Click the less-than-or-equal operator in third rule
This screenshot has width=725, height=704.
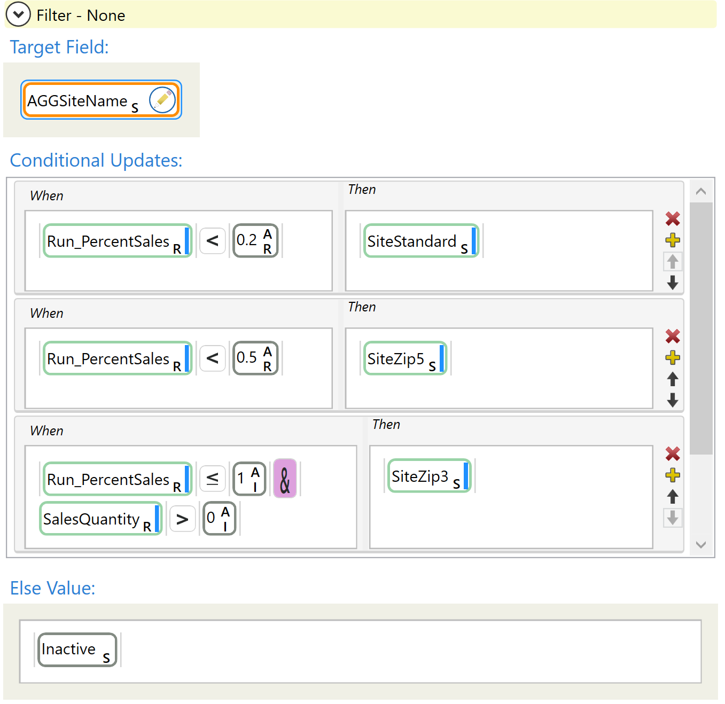212,479
